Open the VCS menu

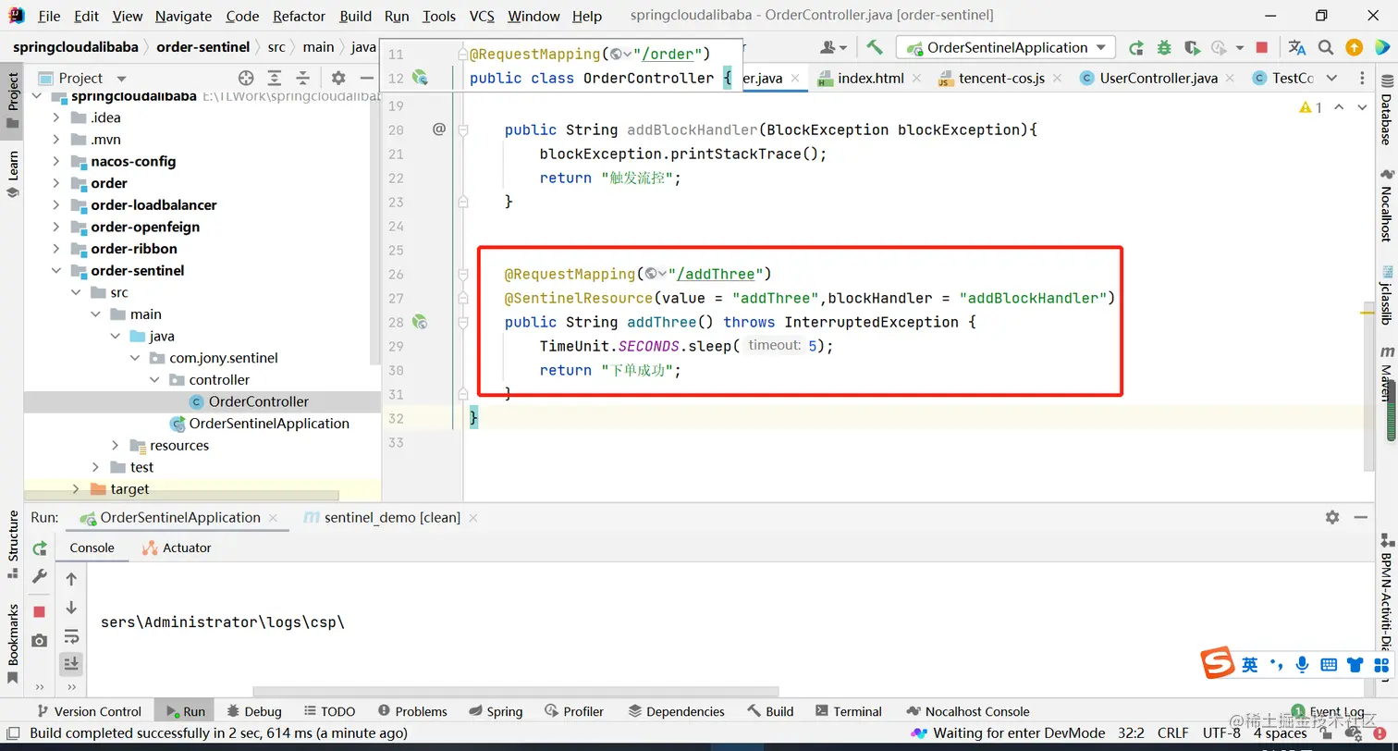482,16
